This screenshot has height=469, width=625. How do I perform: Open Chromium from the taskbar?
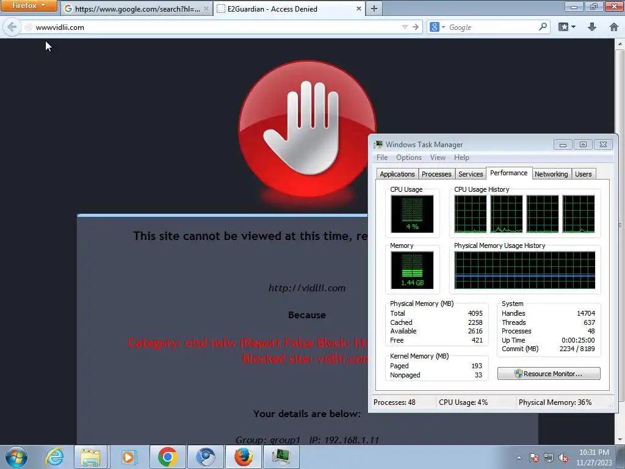pos(205,457)
